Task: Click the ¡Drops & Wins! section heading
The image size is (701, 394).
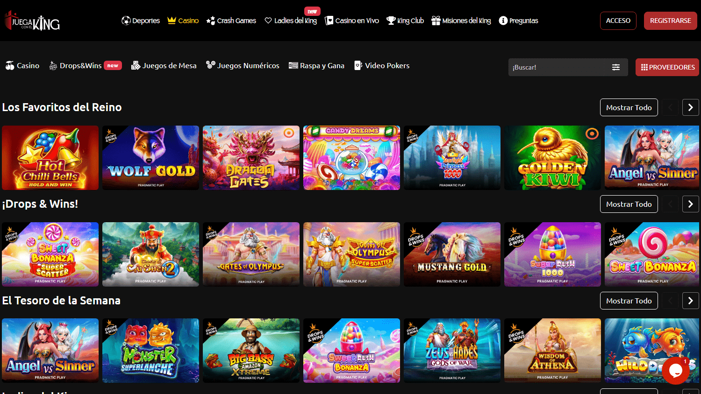Action: tap(40, 204)
